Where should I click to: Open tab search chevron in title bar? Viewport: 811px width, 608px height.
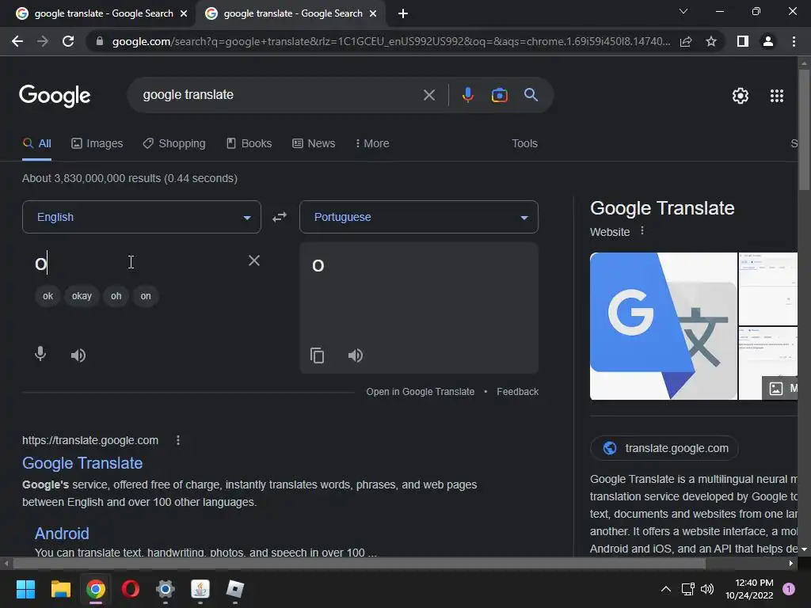pyautogui.click(x=683, y=11)
